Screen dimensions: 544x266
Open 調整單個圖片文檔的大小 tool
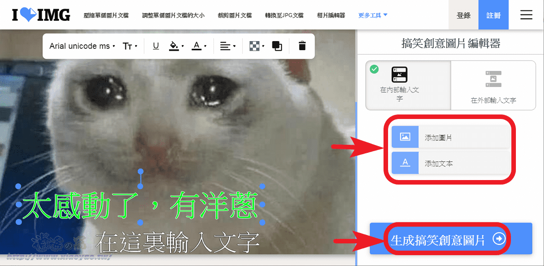point(173,15)
